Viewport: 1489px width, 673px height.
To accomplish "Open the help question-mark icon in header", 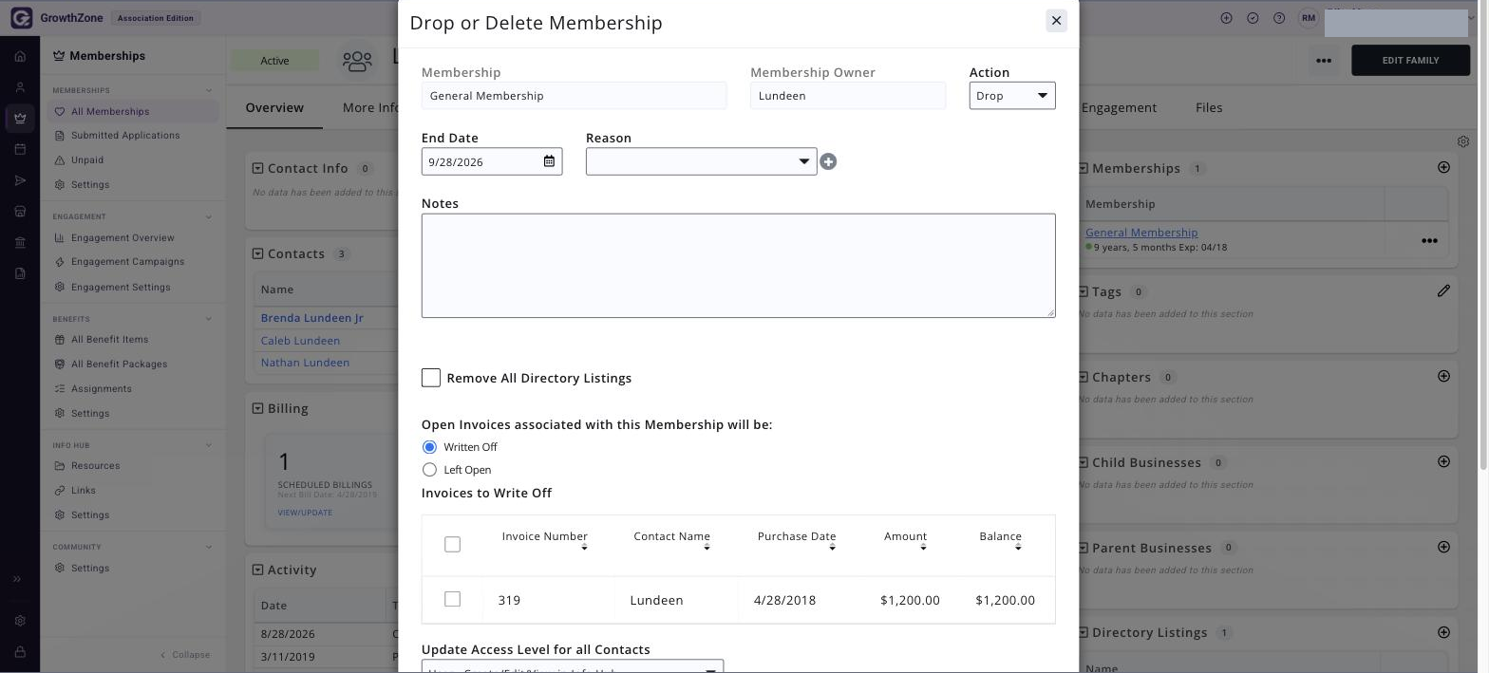I will pyautogui.click(x=1279, y=18).
